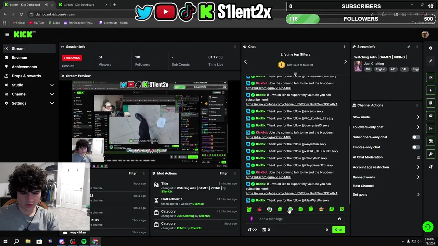
Task: Open the emoji picker in message box
Action: click(x=339, y=219)
